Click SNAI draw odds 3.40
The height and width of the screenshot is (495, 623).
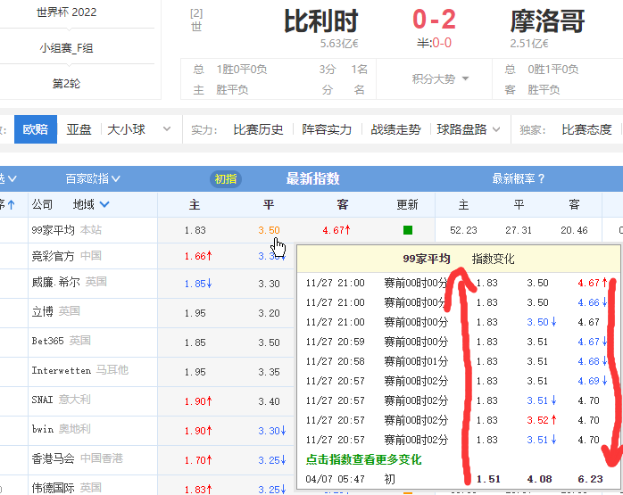[269, 401]
